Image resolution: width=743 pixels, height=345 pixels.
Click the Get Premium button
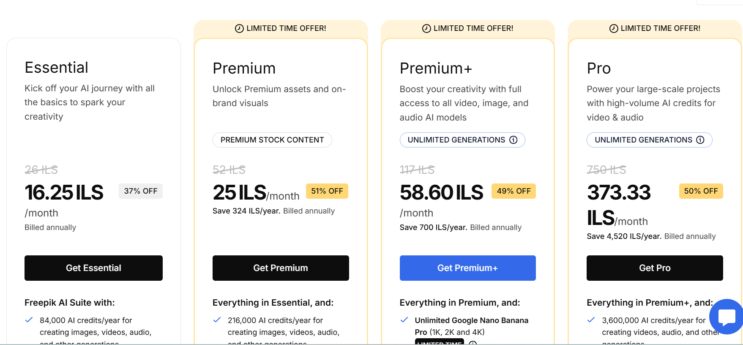click(x=281, y=268)
